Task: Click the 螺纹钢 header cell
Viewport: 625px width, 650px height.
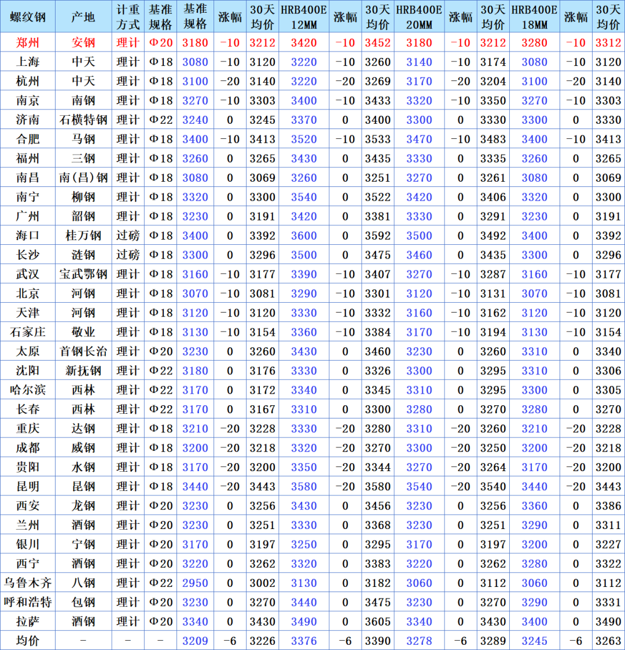Action: (28, 17)
